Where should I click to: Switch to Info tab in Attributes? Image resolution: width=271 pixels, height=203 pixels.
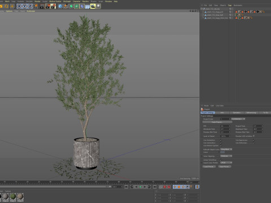coord(222,113)
